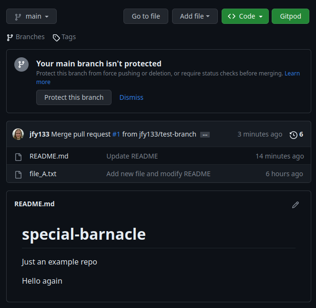Click the Branches fork icon
Screen dimensions: 316x308
10,38
